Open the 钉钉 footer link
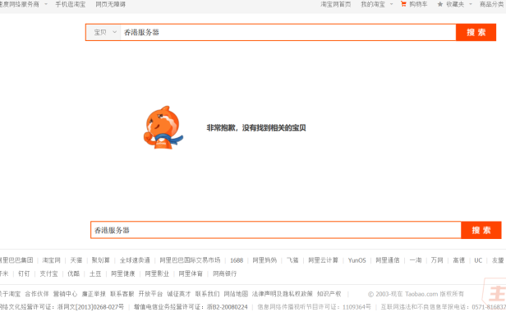This screenshot has width=506, height=312. coord(24,273)
